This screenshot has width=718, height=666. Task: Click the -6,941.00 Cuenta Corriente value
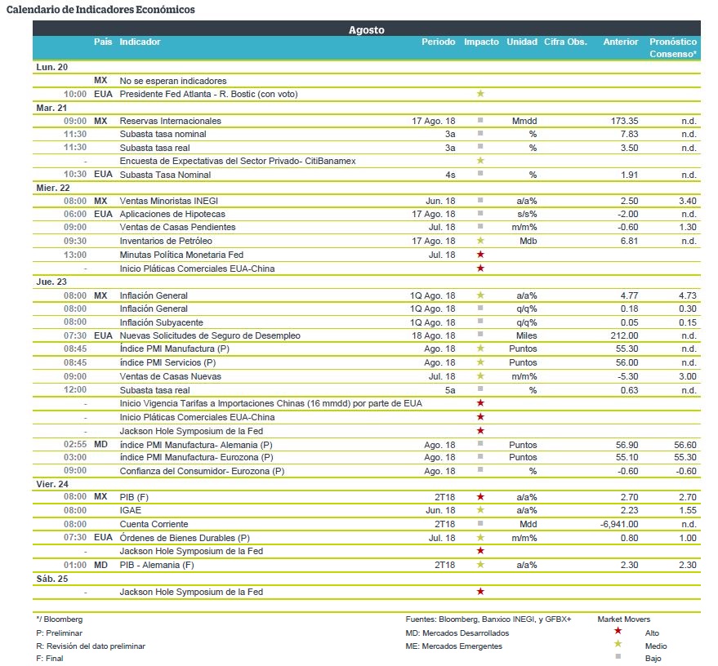[x=619, y=524]
